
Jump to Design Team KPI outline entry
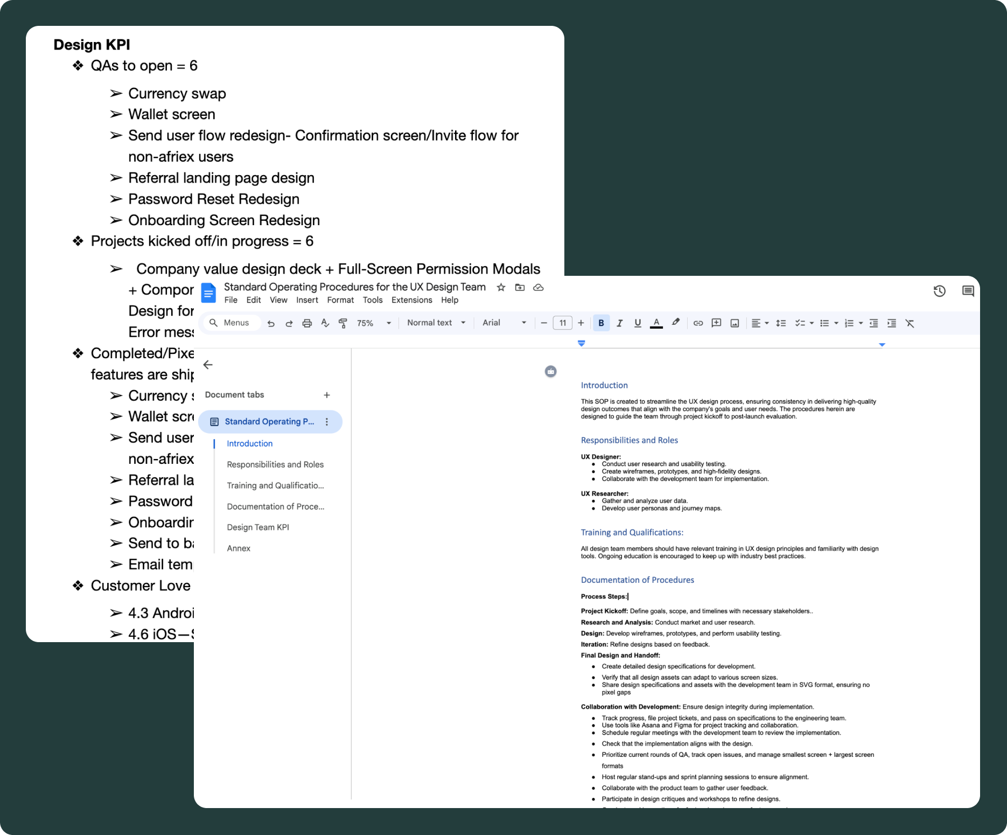tap(258, 527)
